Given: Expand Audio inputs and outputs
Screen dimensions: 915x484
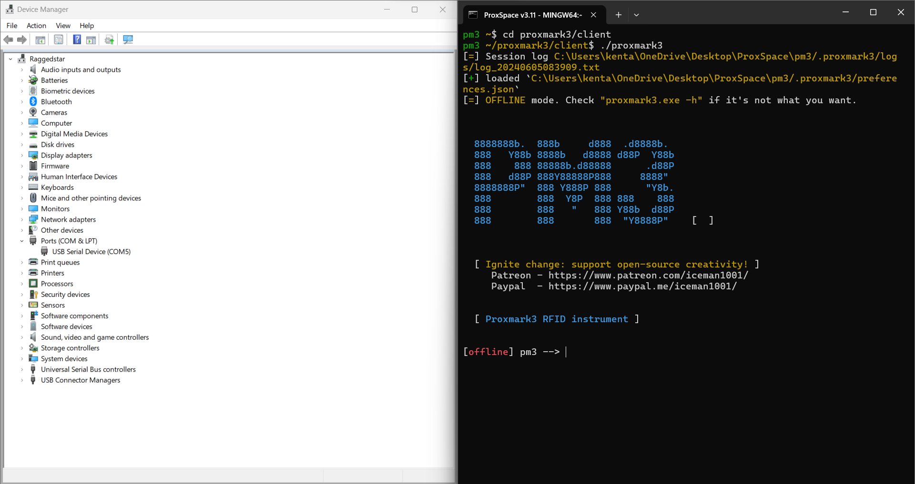Looking at the screenshot, I should [22, 69].
